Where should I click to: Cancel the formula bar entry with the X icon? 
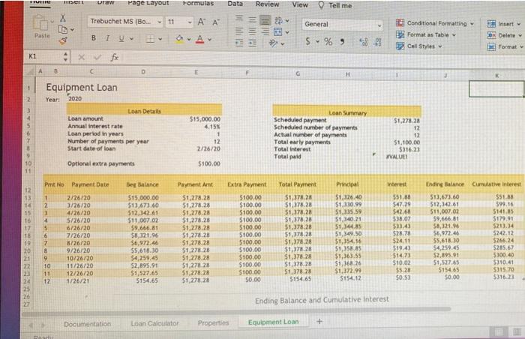81,57
